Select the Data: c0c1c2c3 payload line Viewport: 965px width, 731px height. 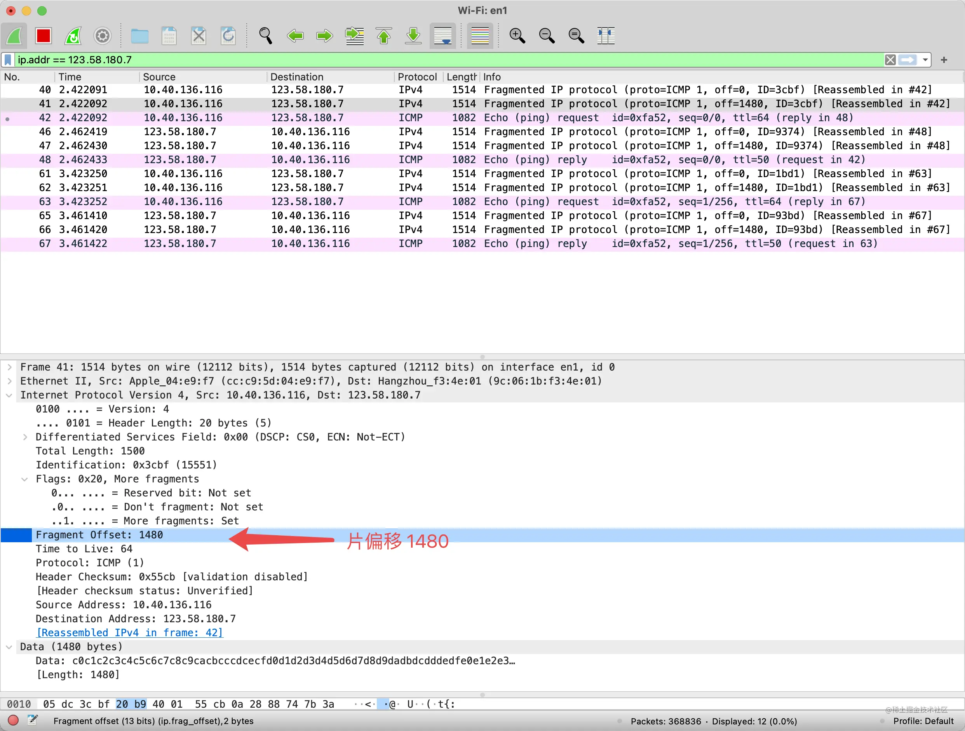point(275,661)
